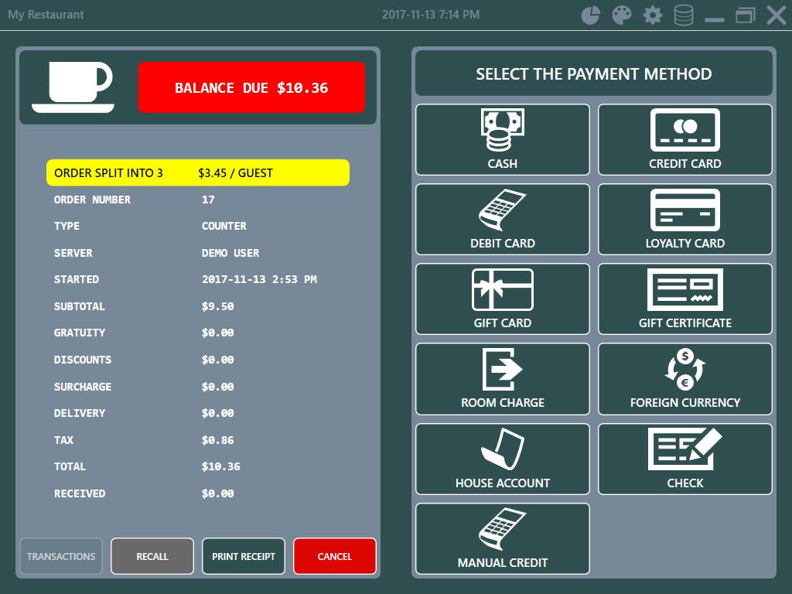Select Manual Credit payment
This screenshot has width=792, height=594.
pyautogui.click(x=503, y=538)
